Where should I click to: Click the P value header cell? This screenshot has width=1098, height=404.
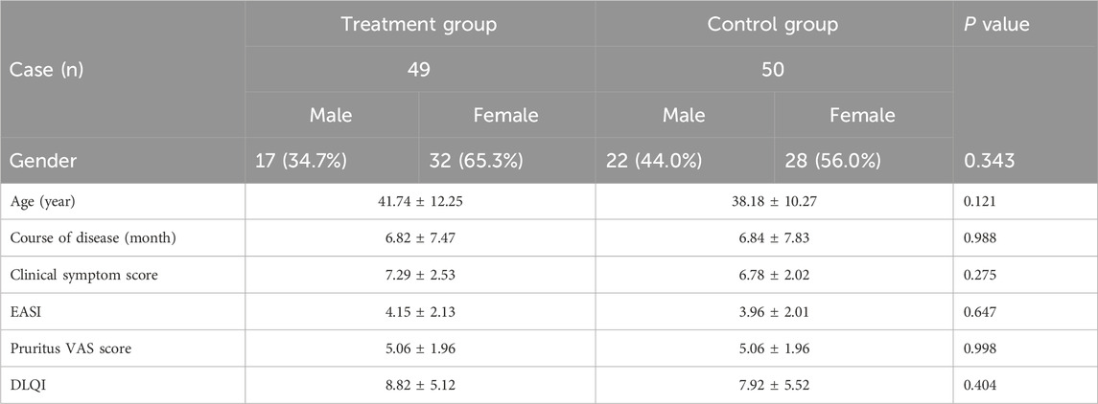[x=996, y=25]
